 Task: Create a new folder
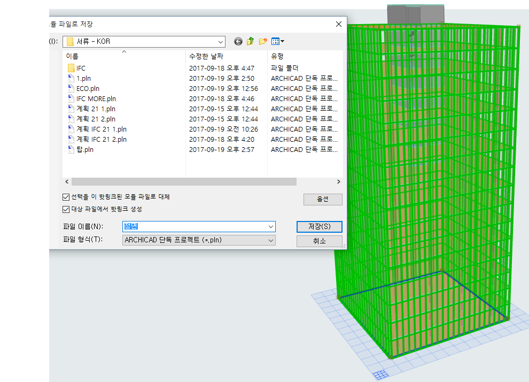pyautogui.click(x=263, y=42)
